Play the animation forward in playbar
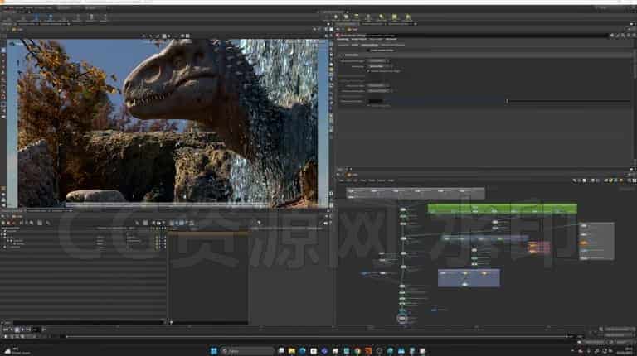The image size is (637, 356). click(x=22, y=330)
